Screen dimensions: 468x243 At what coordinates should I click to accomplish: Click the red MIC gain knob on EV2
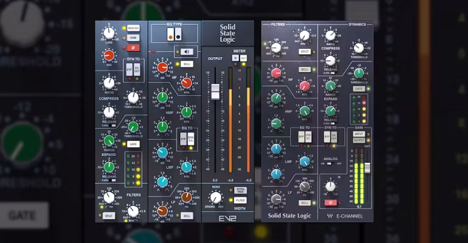pyautogui.click(x=109, y=56)
